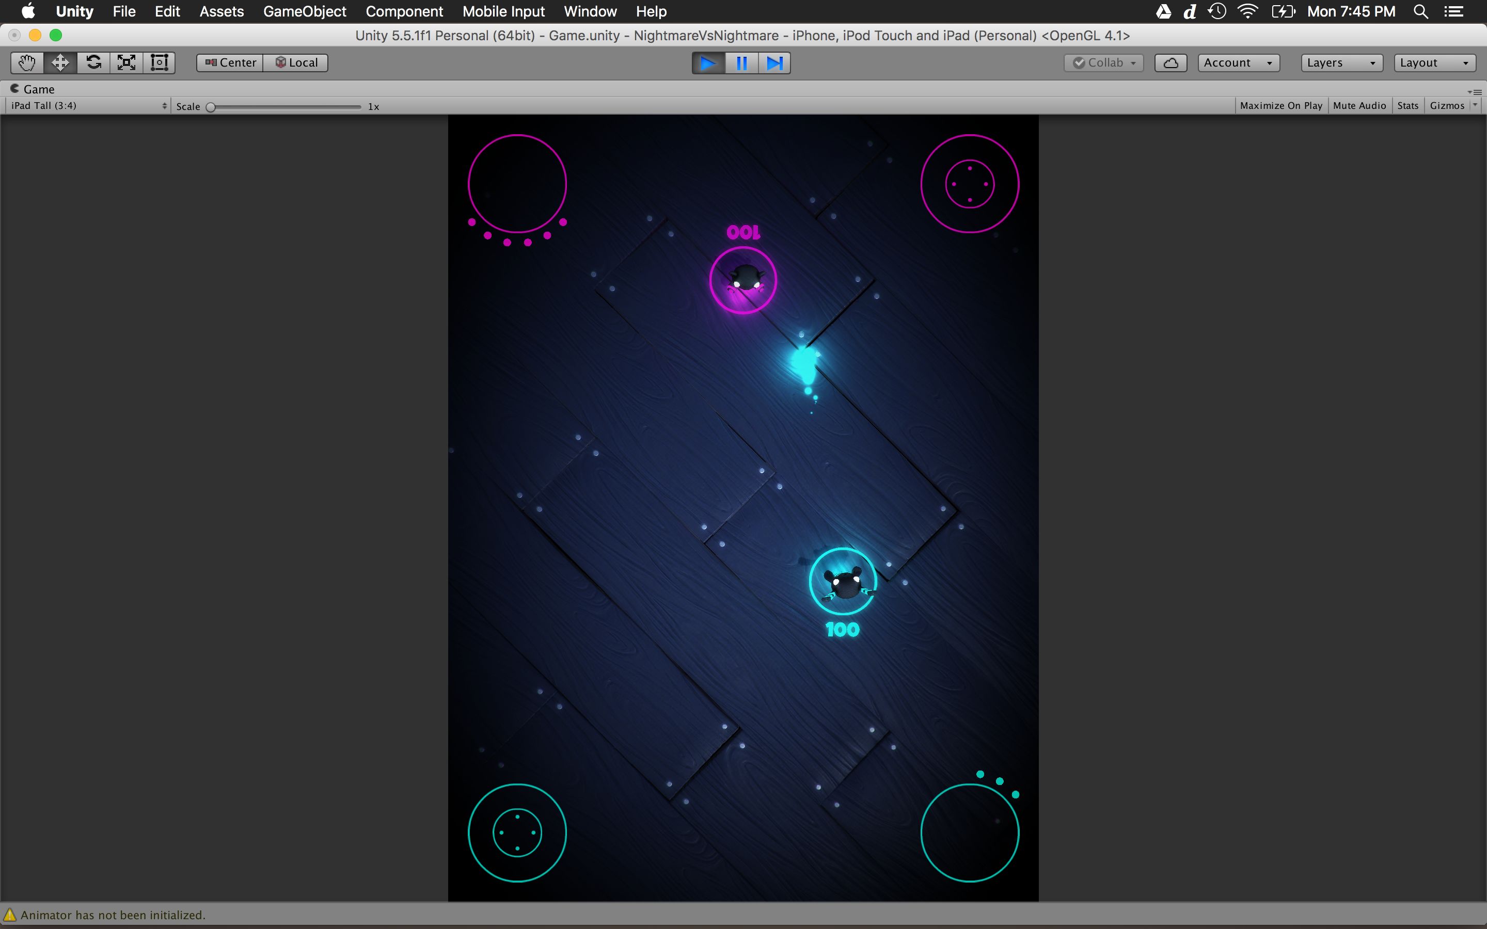Image resolution: width=1487 pixels, height=929 pixels.
Task: Click the Play mode button
Action: click(x=708, y=63)
